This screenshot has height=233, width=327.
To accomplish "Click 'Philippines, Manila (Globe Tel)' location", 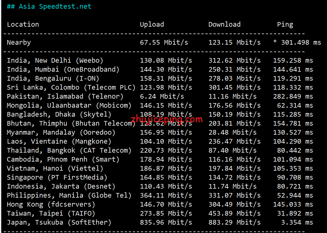I will [69, 195].
